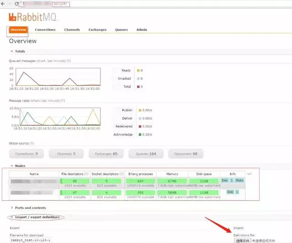
Task: Click the first node's blurred name
Action: point(33,181)
